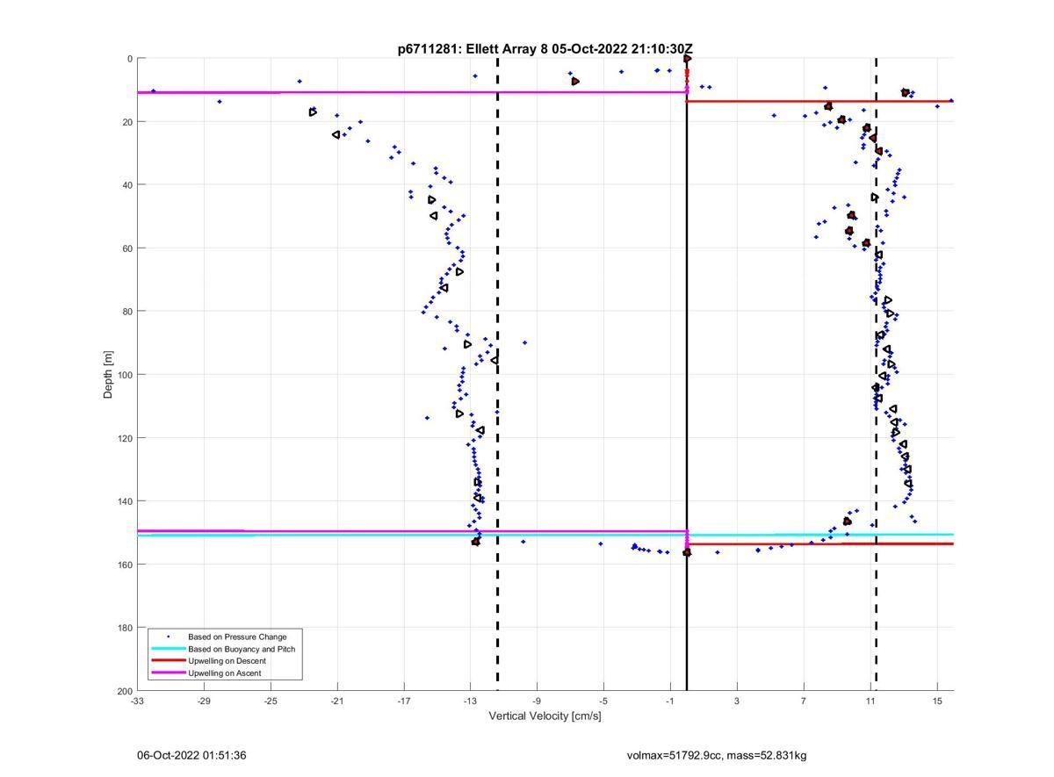Click the red line swatch in legend
Screen dimensions: 1054x777
(168, 661)
